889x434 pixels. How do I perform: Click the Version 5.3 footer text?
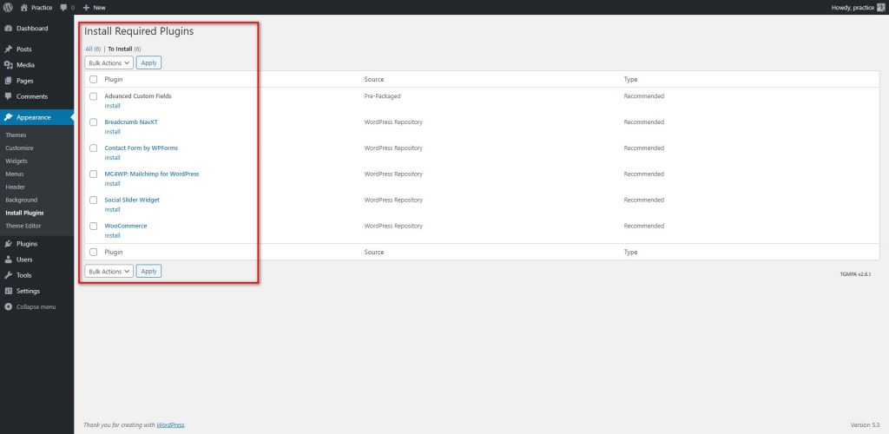pyautogui.click(x=865, y=425)
